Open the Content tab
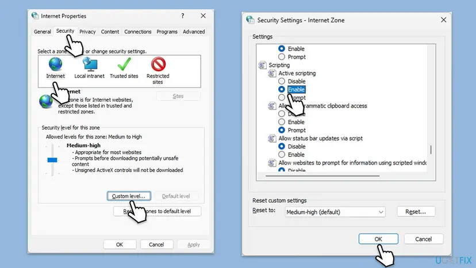Viewport: 476px width, 268px height. click(x=110, y=32)
